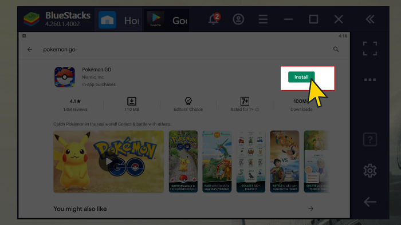Open the BlueStacks account profile icon
Screen dimensions: 401x225
coord(238,19)
